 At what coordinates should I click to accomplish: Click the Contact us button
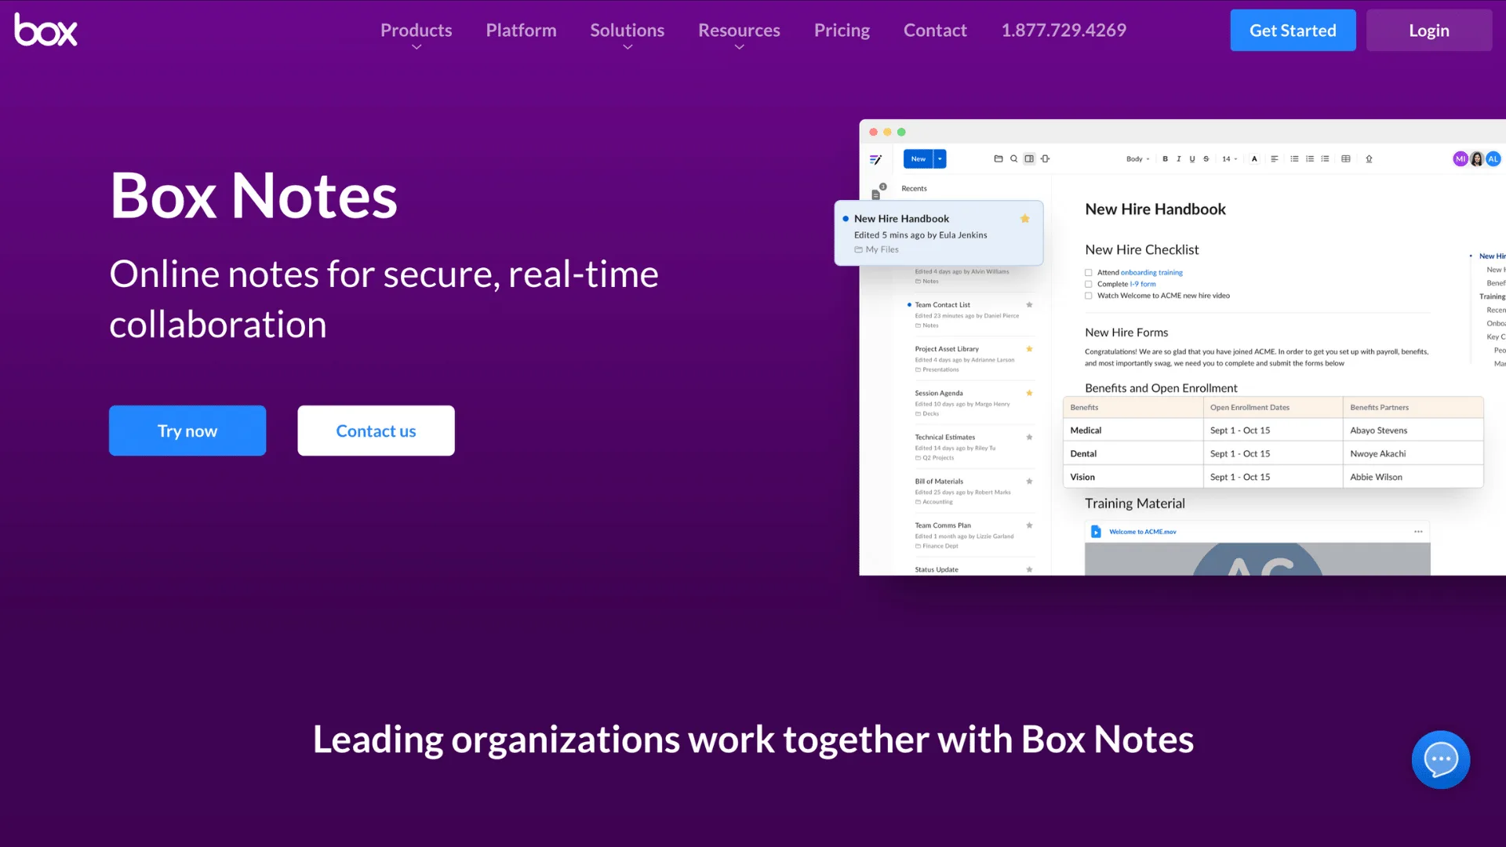[376, 431]
